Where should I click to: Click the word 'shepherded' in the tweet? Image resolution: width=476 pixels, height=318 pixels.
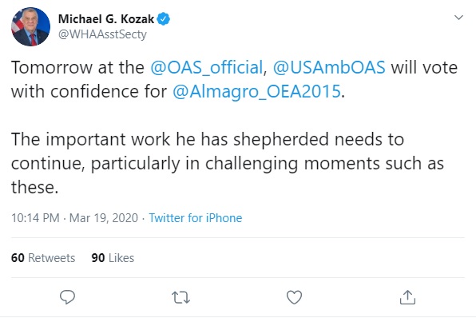[x=281, y=140]
